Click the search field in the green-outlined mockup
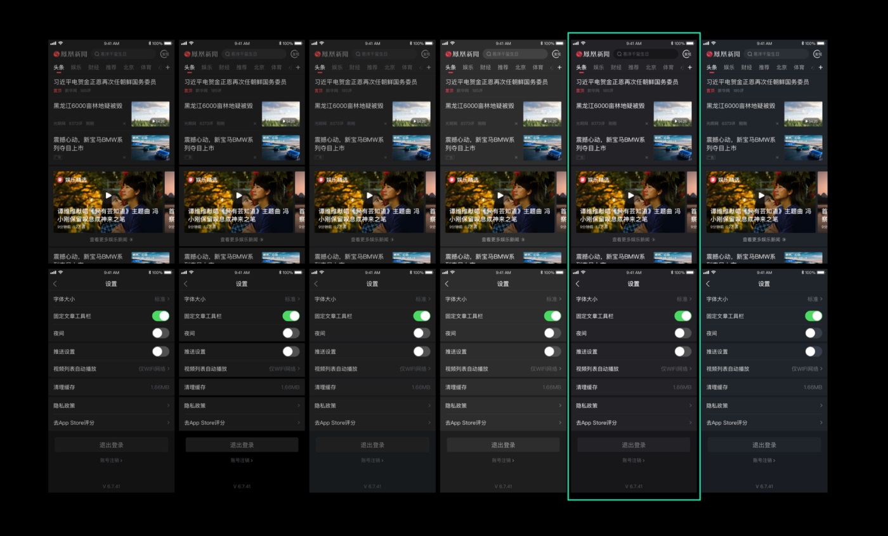The image size is (888, 536). [x=646, y=54]
